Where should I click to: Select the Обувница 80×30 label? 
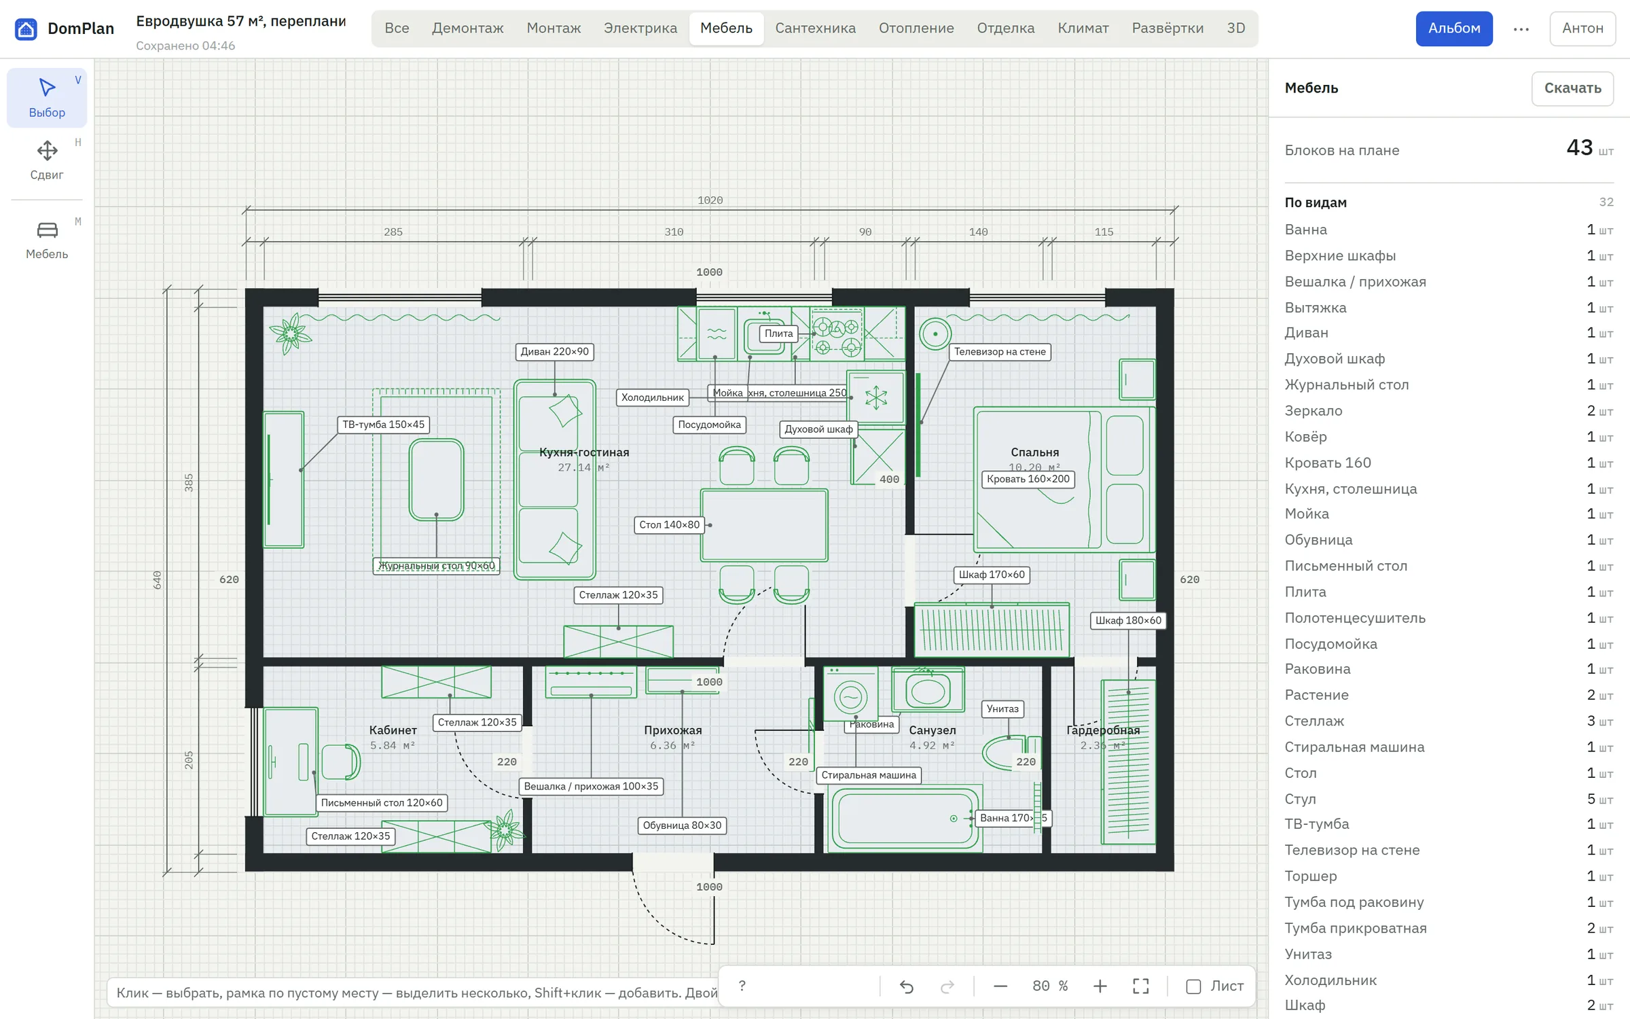pyautogui.click(x=682, y=826)
